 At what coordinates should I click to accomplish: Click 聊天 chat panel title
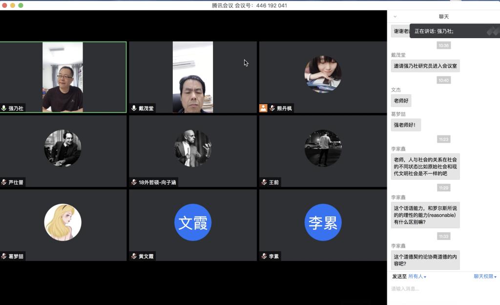coord(443,17)
